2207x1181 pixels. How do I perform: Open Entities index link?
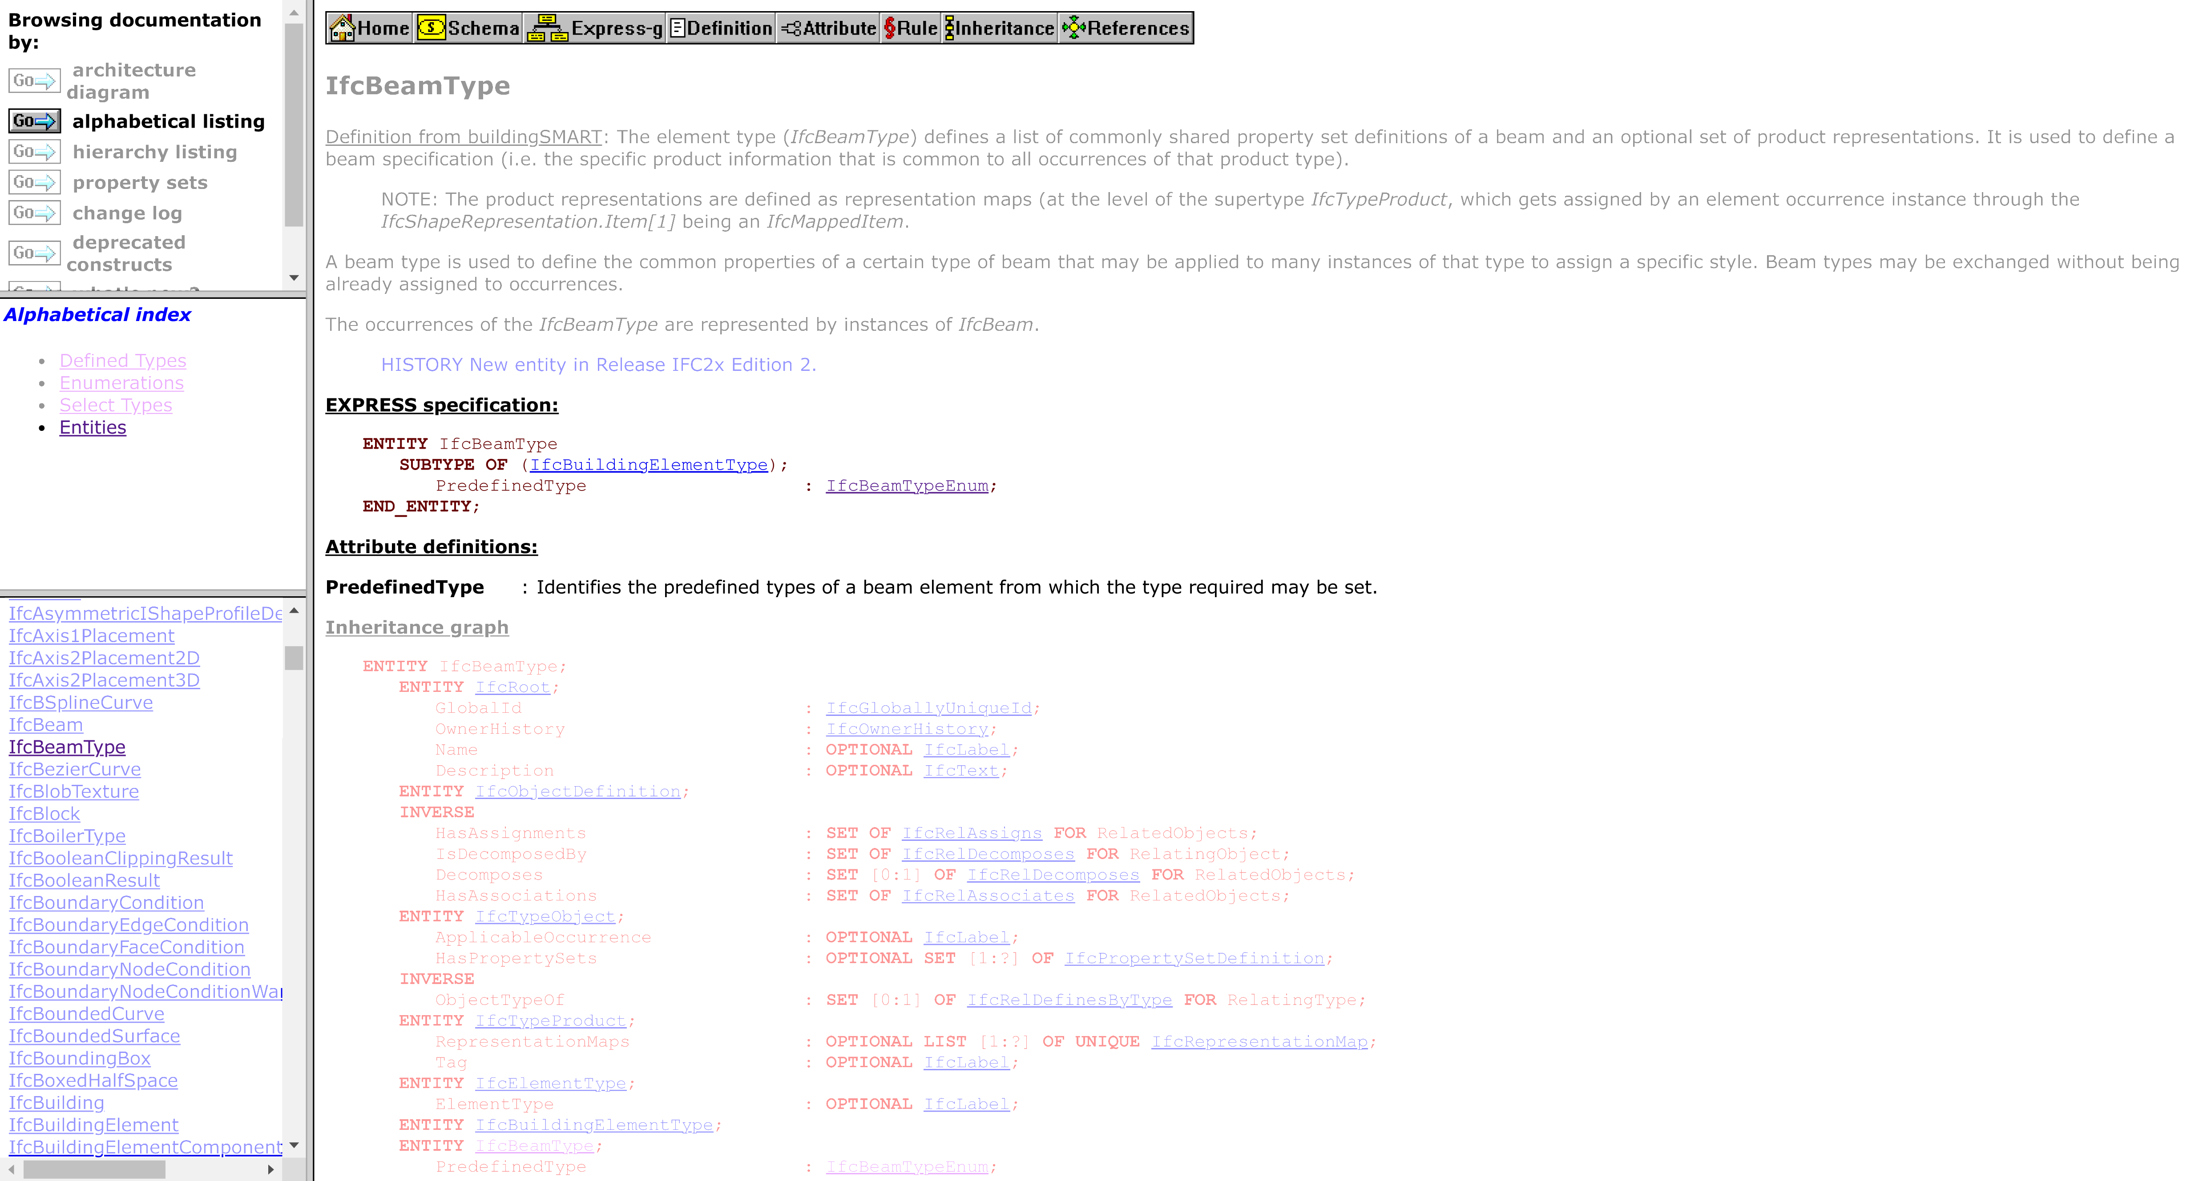pyautogui.click(x=93, y=427)
